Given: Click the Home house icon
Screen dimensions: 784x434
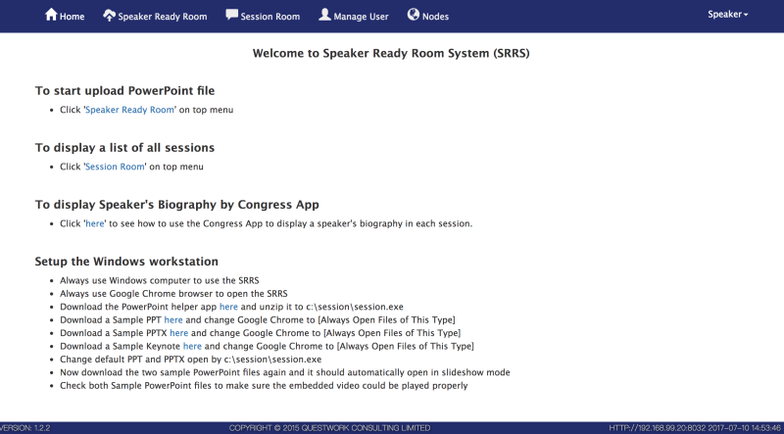Looking at the screenshot, I should 51,15.
